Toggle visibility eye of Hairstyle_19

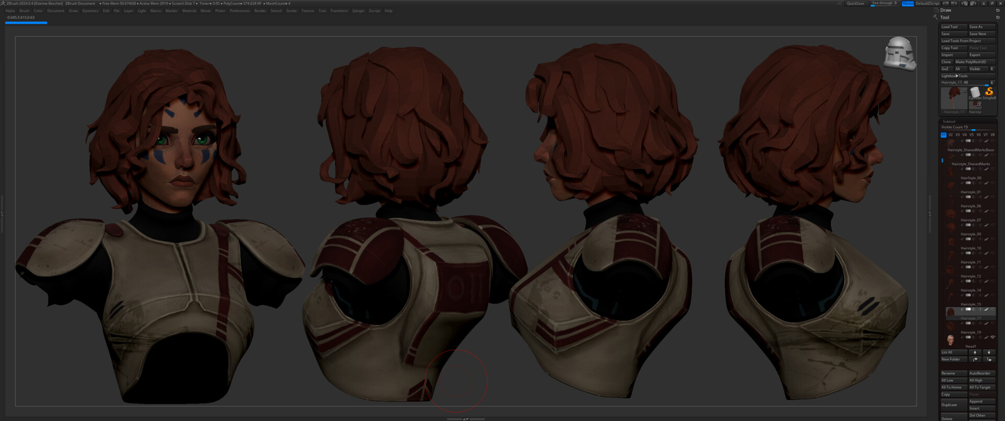(x=993, y=323)
